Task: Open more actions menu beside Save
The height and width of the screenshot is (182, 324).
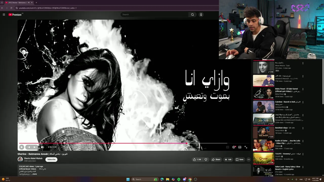Action: tap(249, 160)
